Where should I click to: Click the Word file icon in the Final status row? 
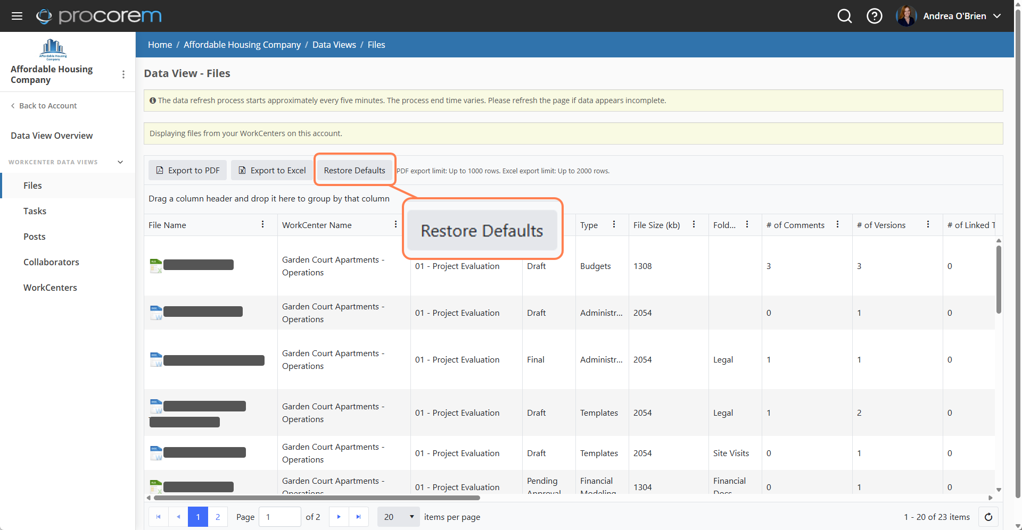click(x=156, y=360)
